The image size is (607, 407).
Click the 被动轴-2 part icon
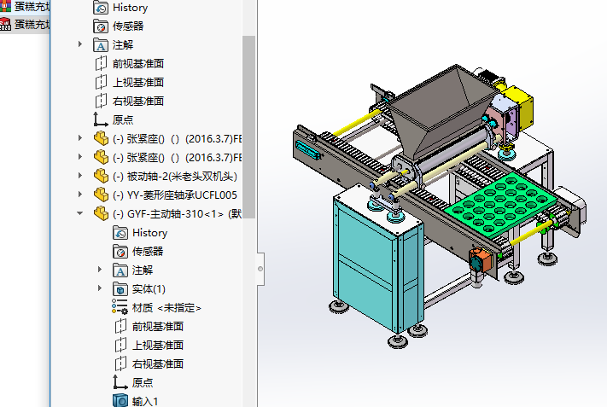(101, 176)
